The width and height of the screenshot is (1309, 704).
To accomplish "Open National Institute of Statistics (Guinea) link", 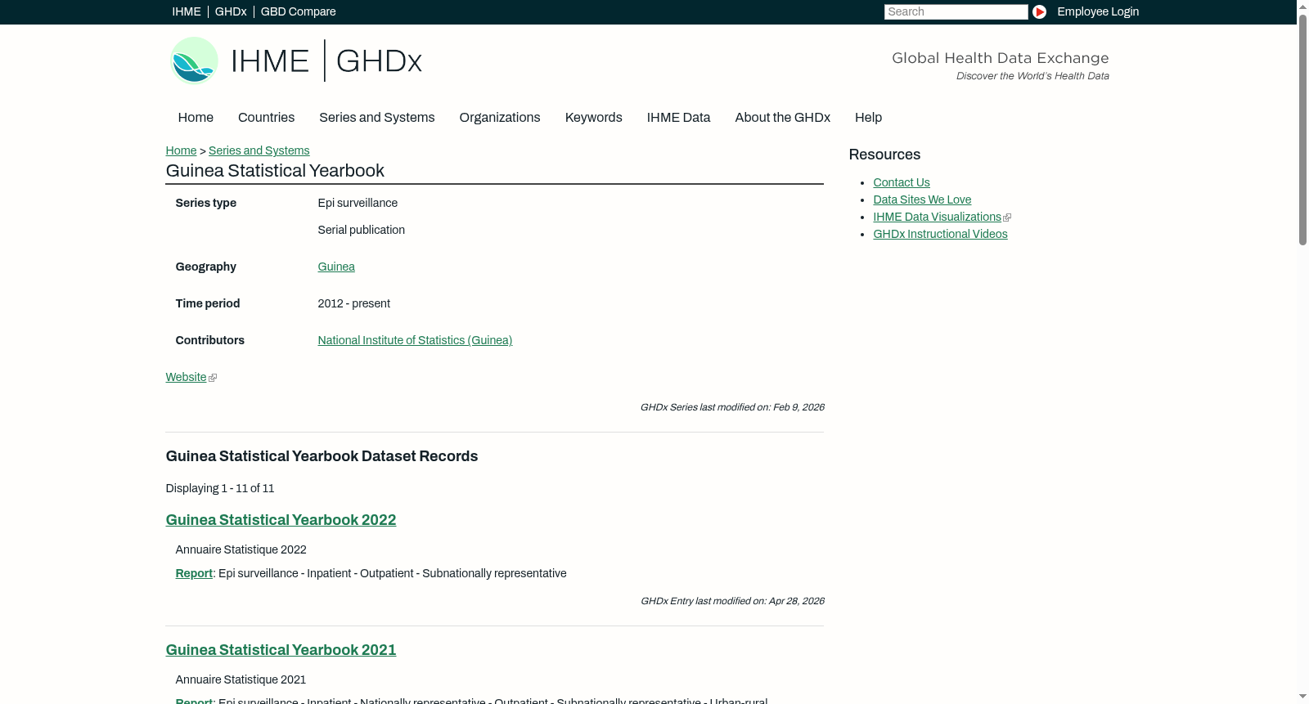I will coord(415,340).
